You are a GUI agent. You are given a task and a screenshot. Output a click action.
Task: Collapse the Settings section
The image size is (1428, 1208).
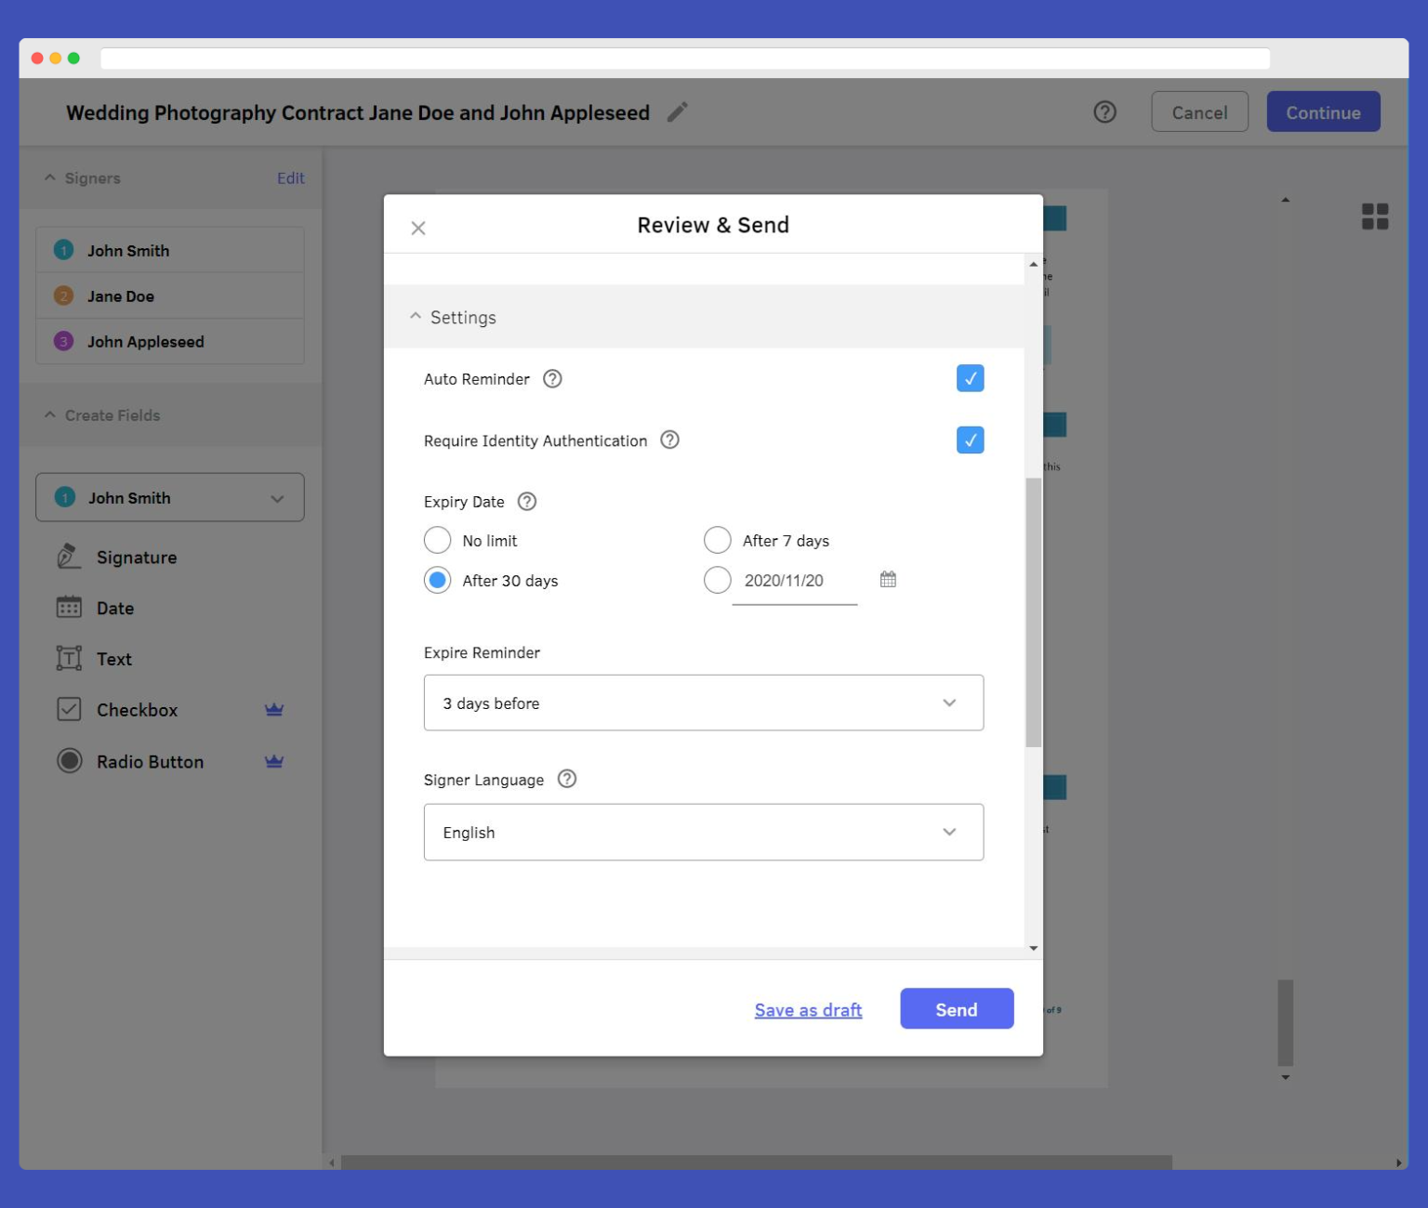click(416, 316)
